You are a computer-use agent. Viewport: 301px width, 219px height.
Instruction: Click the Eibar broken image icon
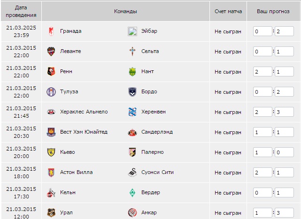point(132,31)
